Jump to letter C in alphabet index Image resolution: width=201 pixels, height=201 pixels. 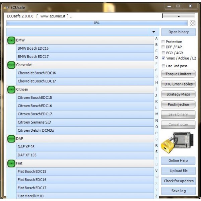coord(156,51)
